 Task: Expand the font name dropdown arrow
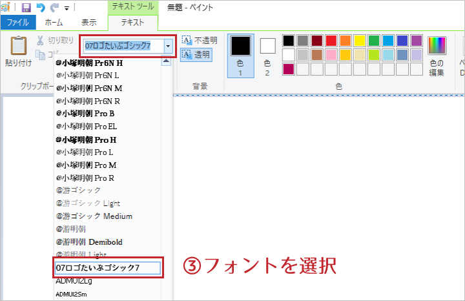click(x=169, y=47)
